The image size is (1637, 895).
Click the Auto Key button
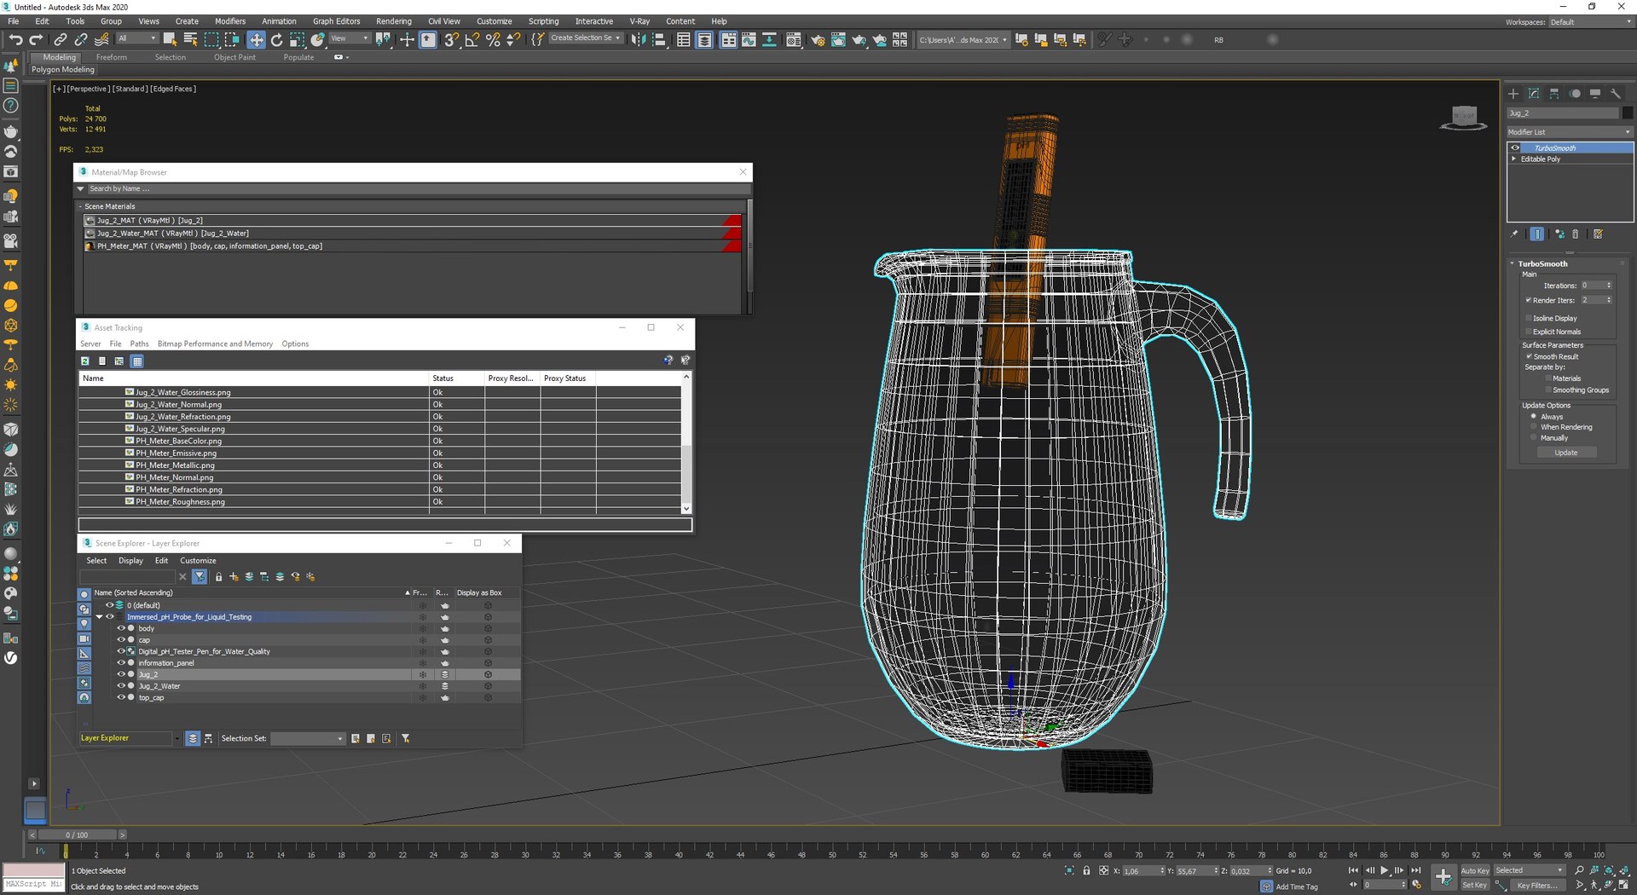(1475, 870)
